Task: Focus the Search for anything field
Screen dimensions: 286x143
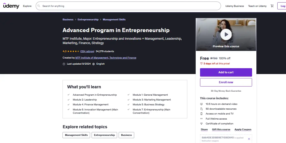Action: [x=128, y=6]
